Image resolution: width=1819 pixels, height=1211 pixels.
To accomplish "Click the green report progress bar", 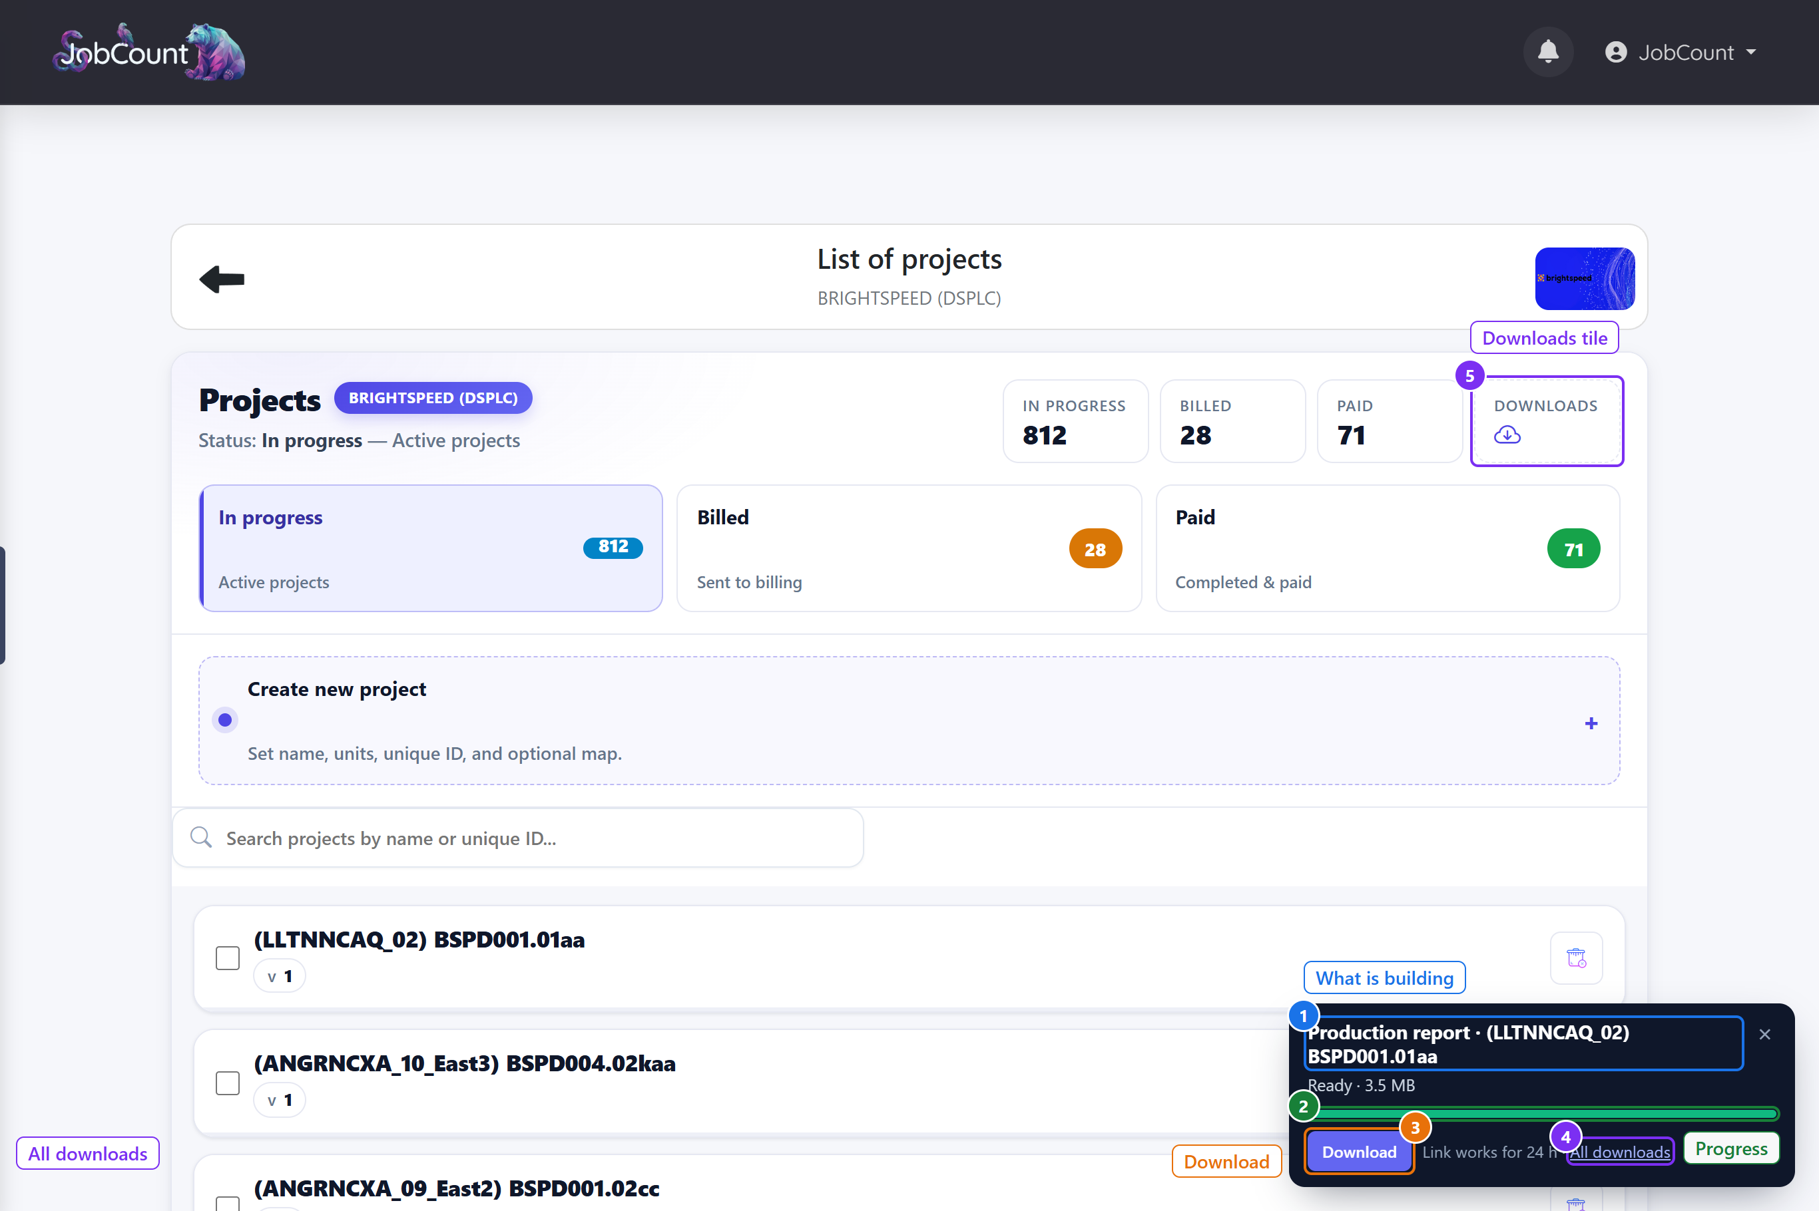I will (1543, 1114).
